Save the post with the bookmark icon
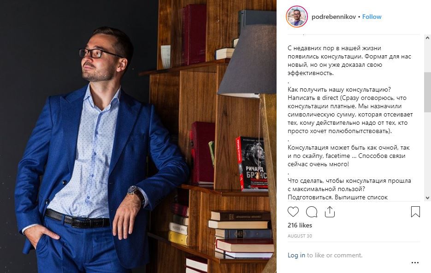Image resolution: width=431 pixels, height=273 pixels. pos(415,212)
